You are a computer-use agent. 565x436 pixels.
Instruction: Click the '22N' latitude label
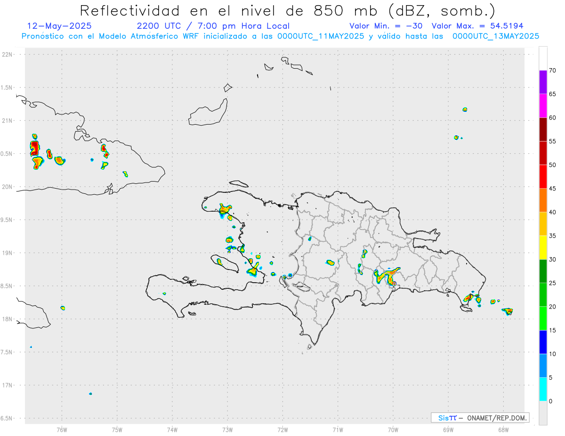pyautogui.click(x=8, y=55)
